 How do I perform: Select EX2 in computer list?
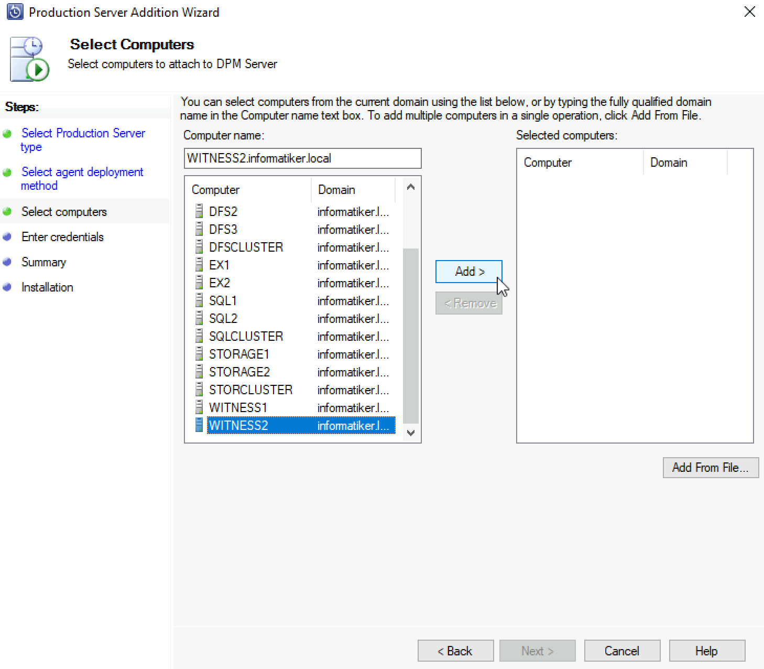(294, 283)
